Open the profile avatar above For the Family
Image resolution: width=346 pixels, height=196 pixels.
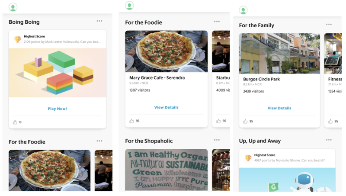(243, 10)
